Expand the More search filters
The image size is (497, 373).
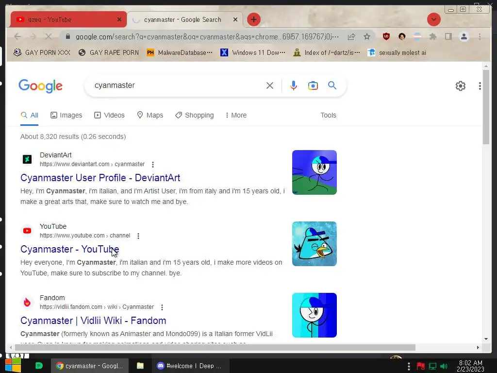[236, 115]
